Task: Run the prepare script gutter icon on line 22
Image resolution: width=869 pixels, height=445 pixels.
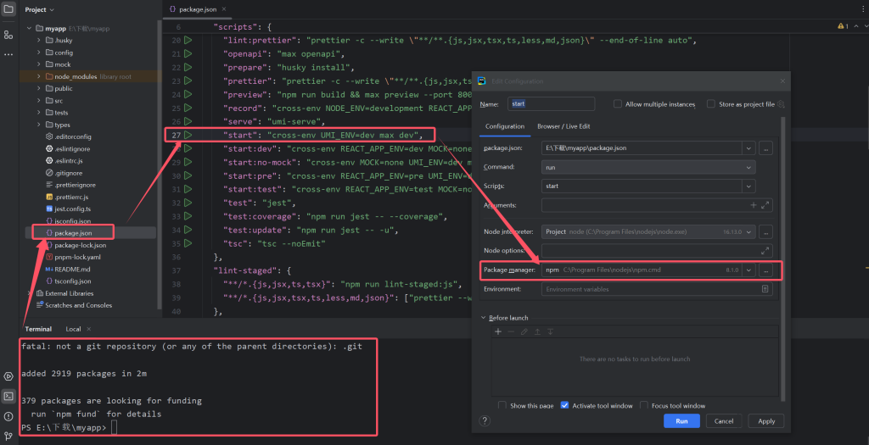Action: coord(188,67)
